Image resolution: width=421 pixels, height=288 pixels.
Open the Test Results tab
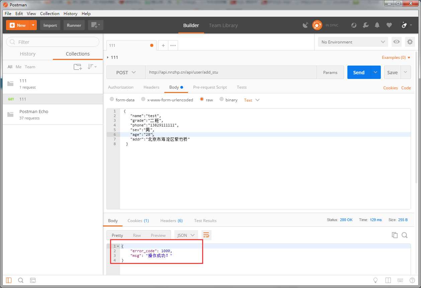[x=205, y=221]
